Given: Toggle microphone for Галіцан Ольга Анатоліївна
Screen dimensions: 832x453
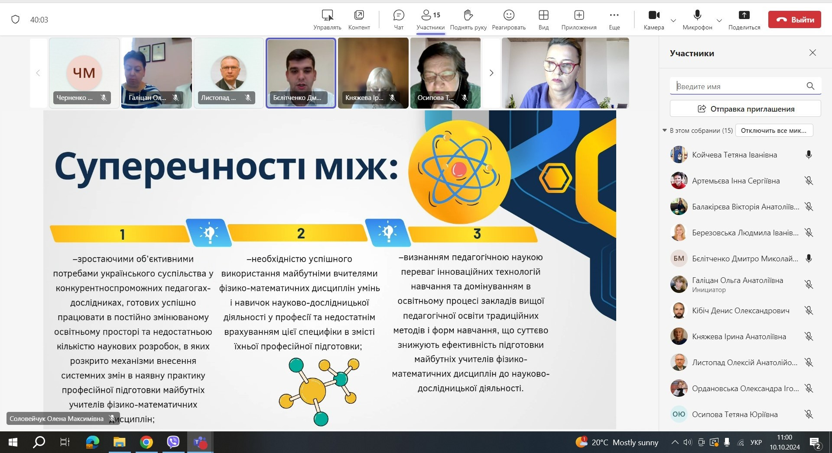Looking at the screenshot, I should [x=809, y=284].
